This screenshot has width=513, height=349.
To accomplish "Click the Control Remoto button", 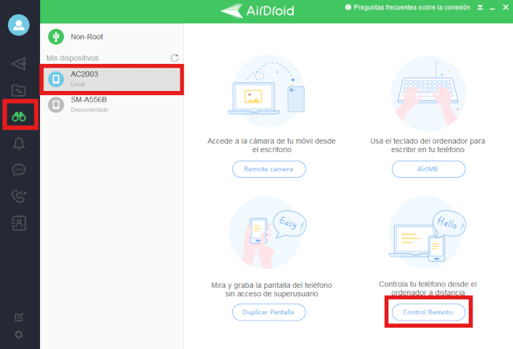I will (428, 312).
